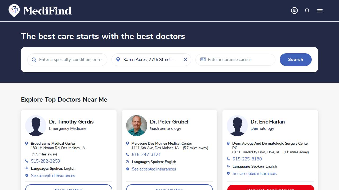Click the 515-225-8180 phone number link
Screen dimensions: 339x190
[247, 159]
